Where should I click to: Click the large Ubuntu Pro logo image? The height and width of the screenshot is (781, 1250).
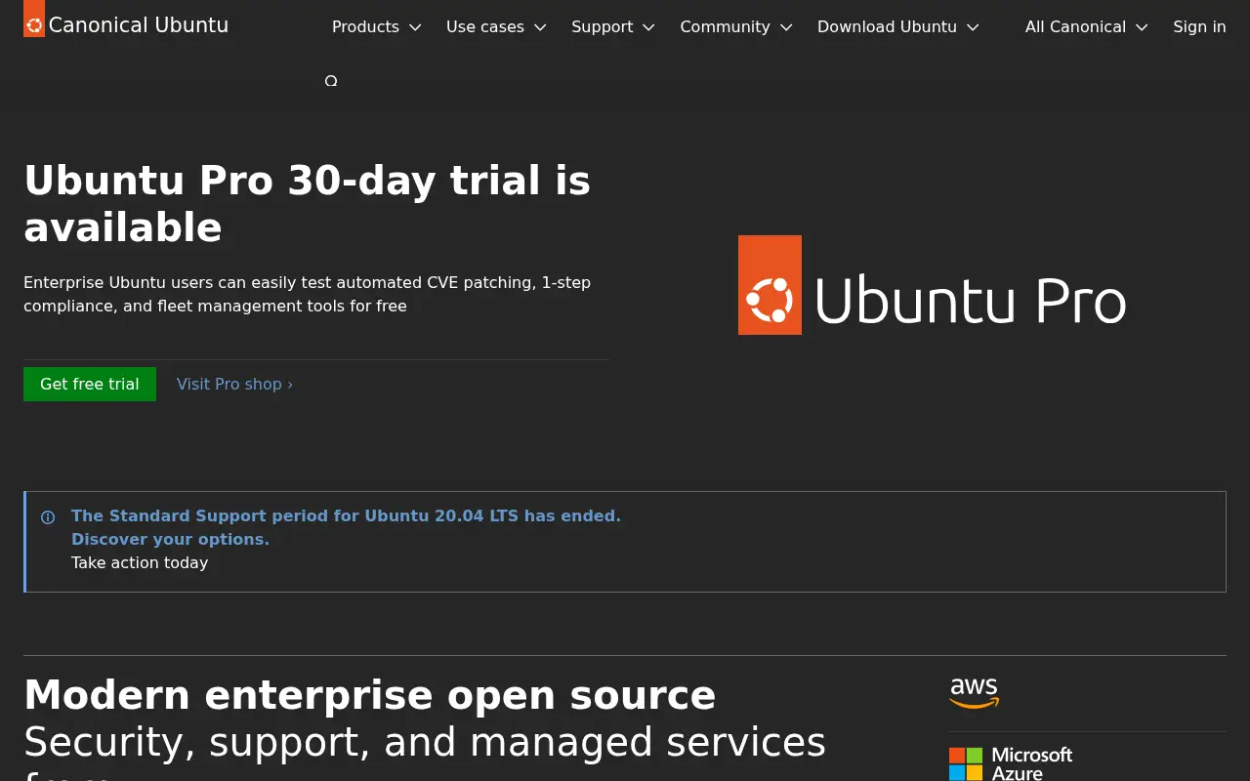(x=932, y=285)
